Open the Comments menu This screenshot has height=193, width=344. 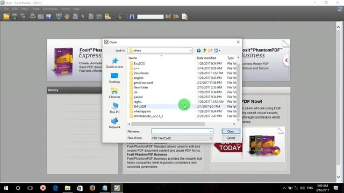(x=50, y=9)
